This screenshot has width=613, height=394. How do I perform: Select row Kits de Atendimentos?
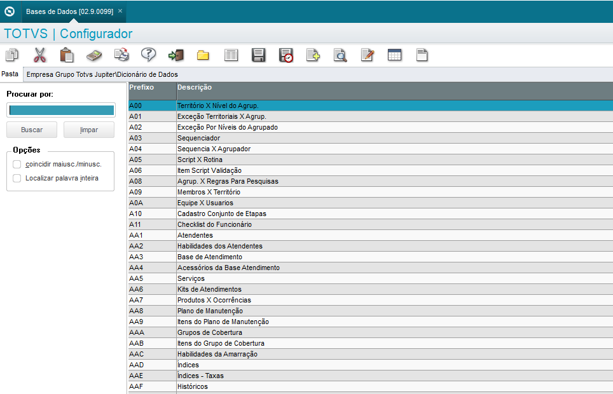[371, 289]
